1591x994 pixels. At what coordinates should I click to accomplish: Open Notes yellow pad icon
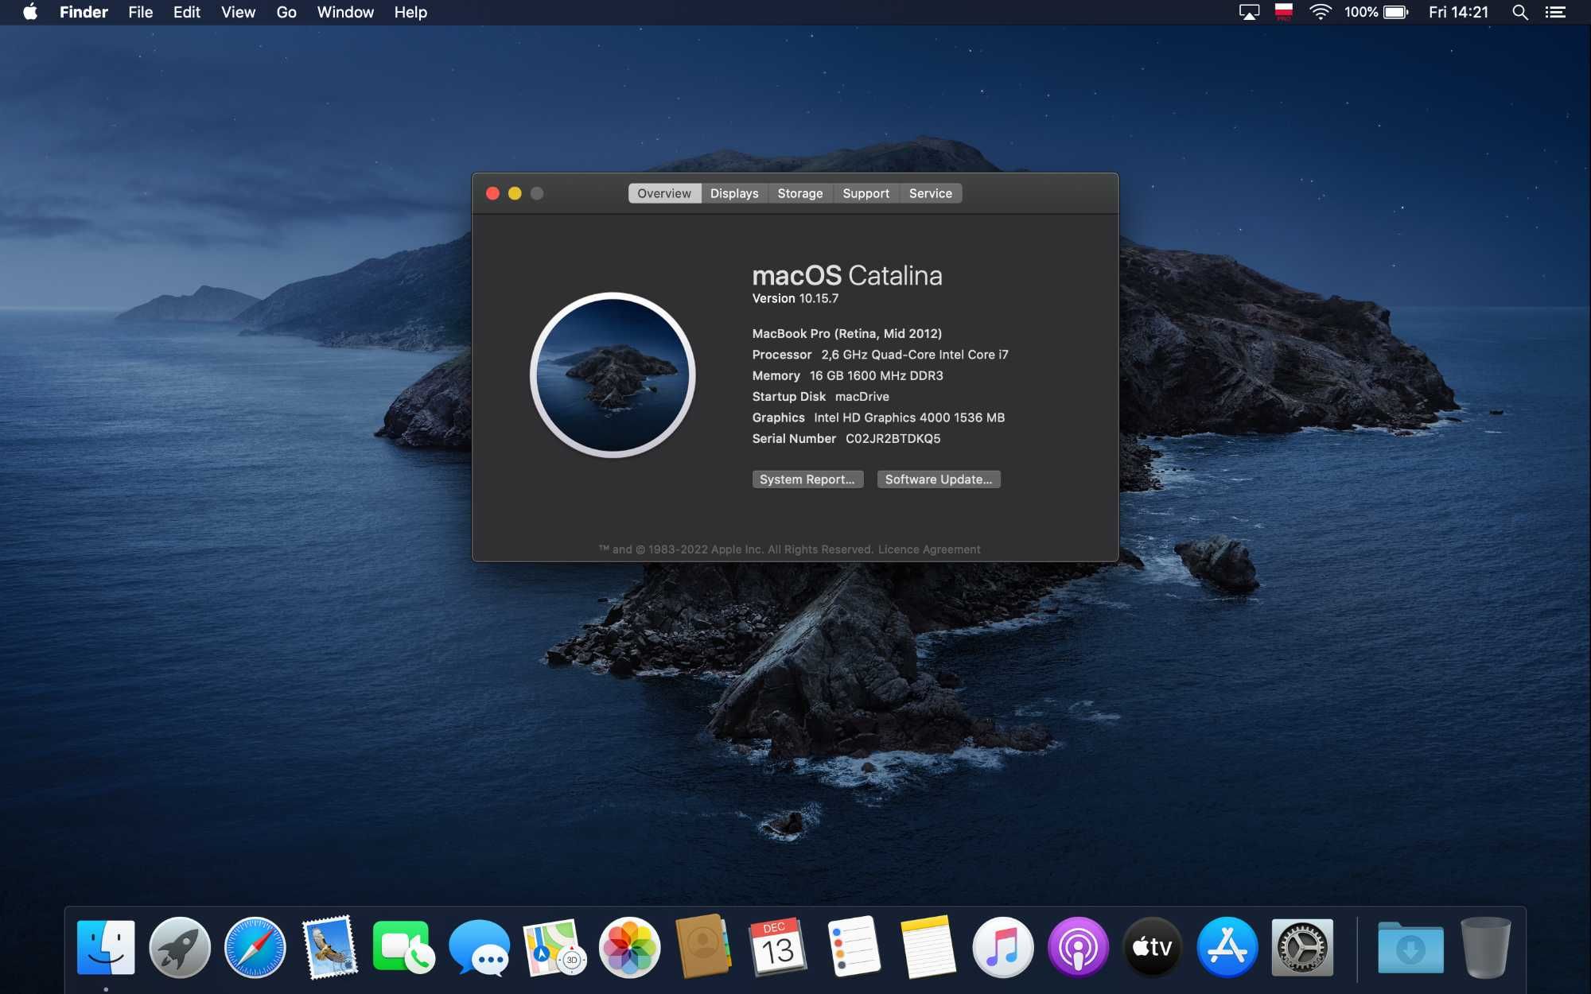[x=928, y=947]
